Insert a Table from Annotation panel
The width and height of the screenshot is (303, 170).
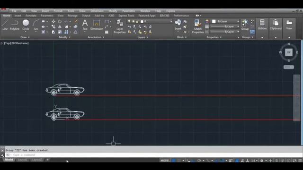coord(107,32)
